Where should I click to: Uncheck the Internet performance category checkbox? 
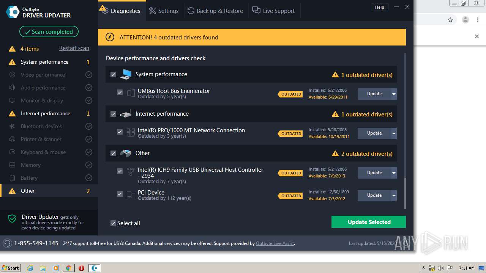[113, 114]
